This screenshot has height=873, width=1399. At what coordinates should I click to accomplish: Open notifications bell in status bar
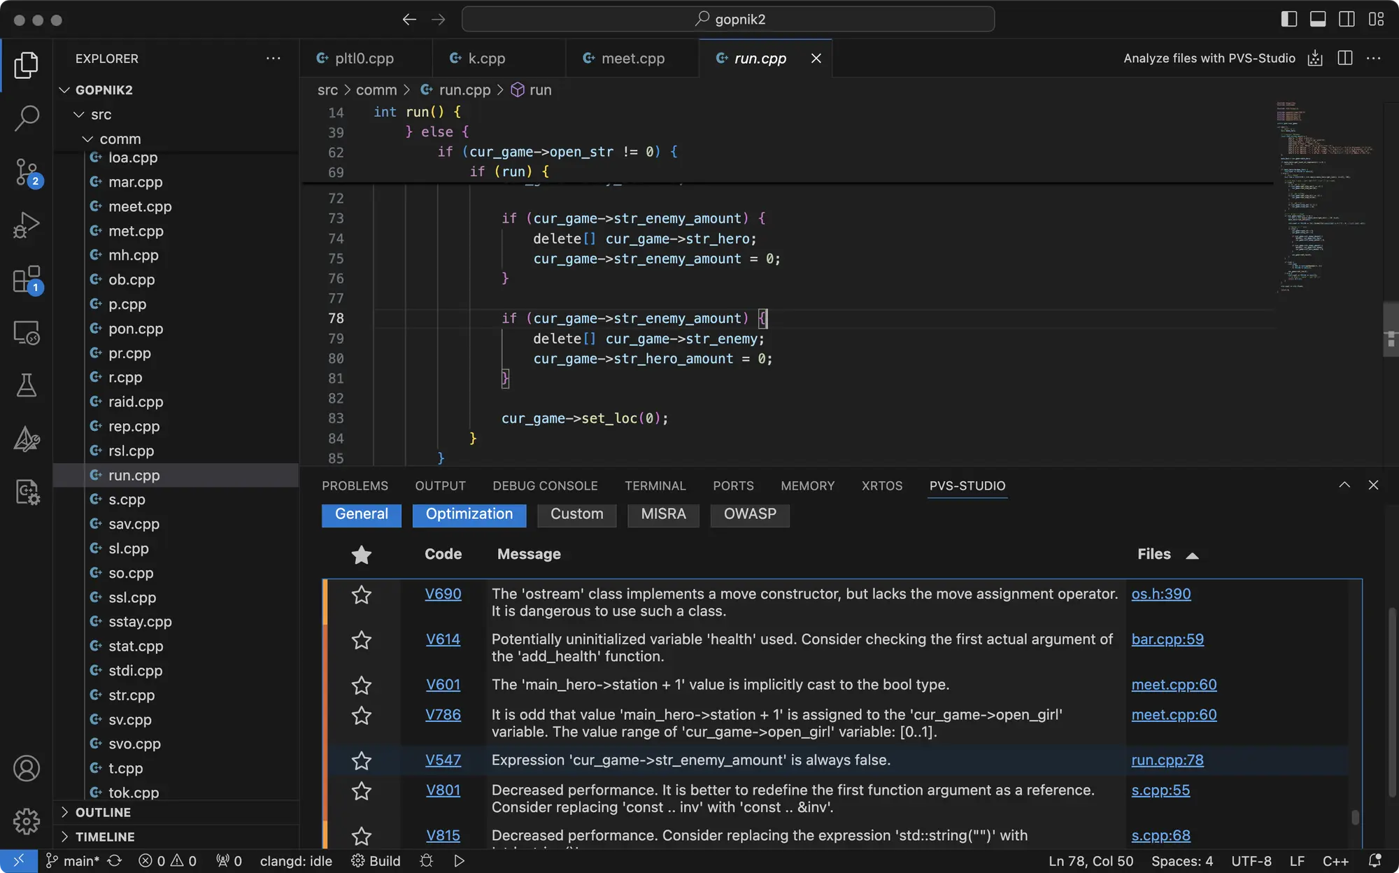tap(1375, 860)
